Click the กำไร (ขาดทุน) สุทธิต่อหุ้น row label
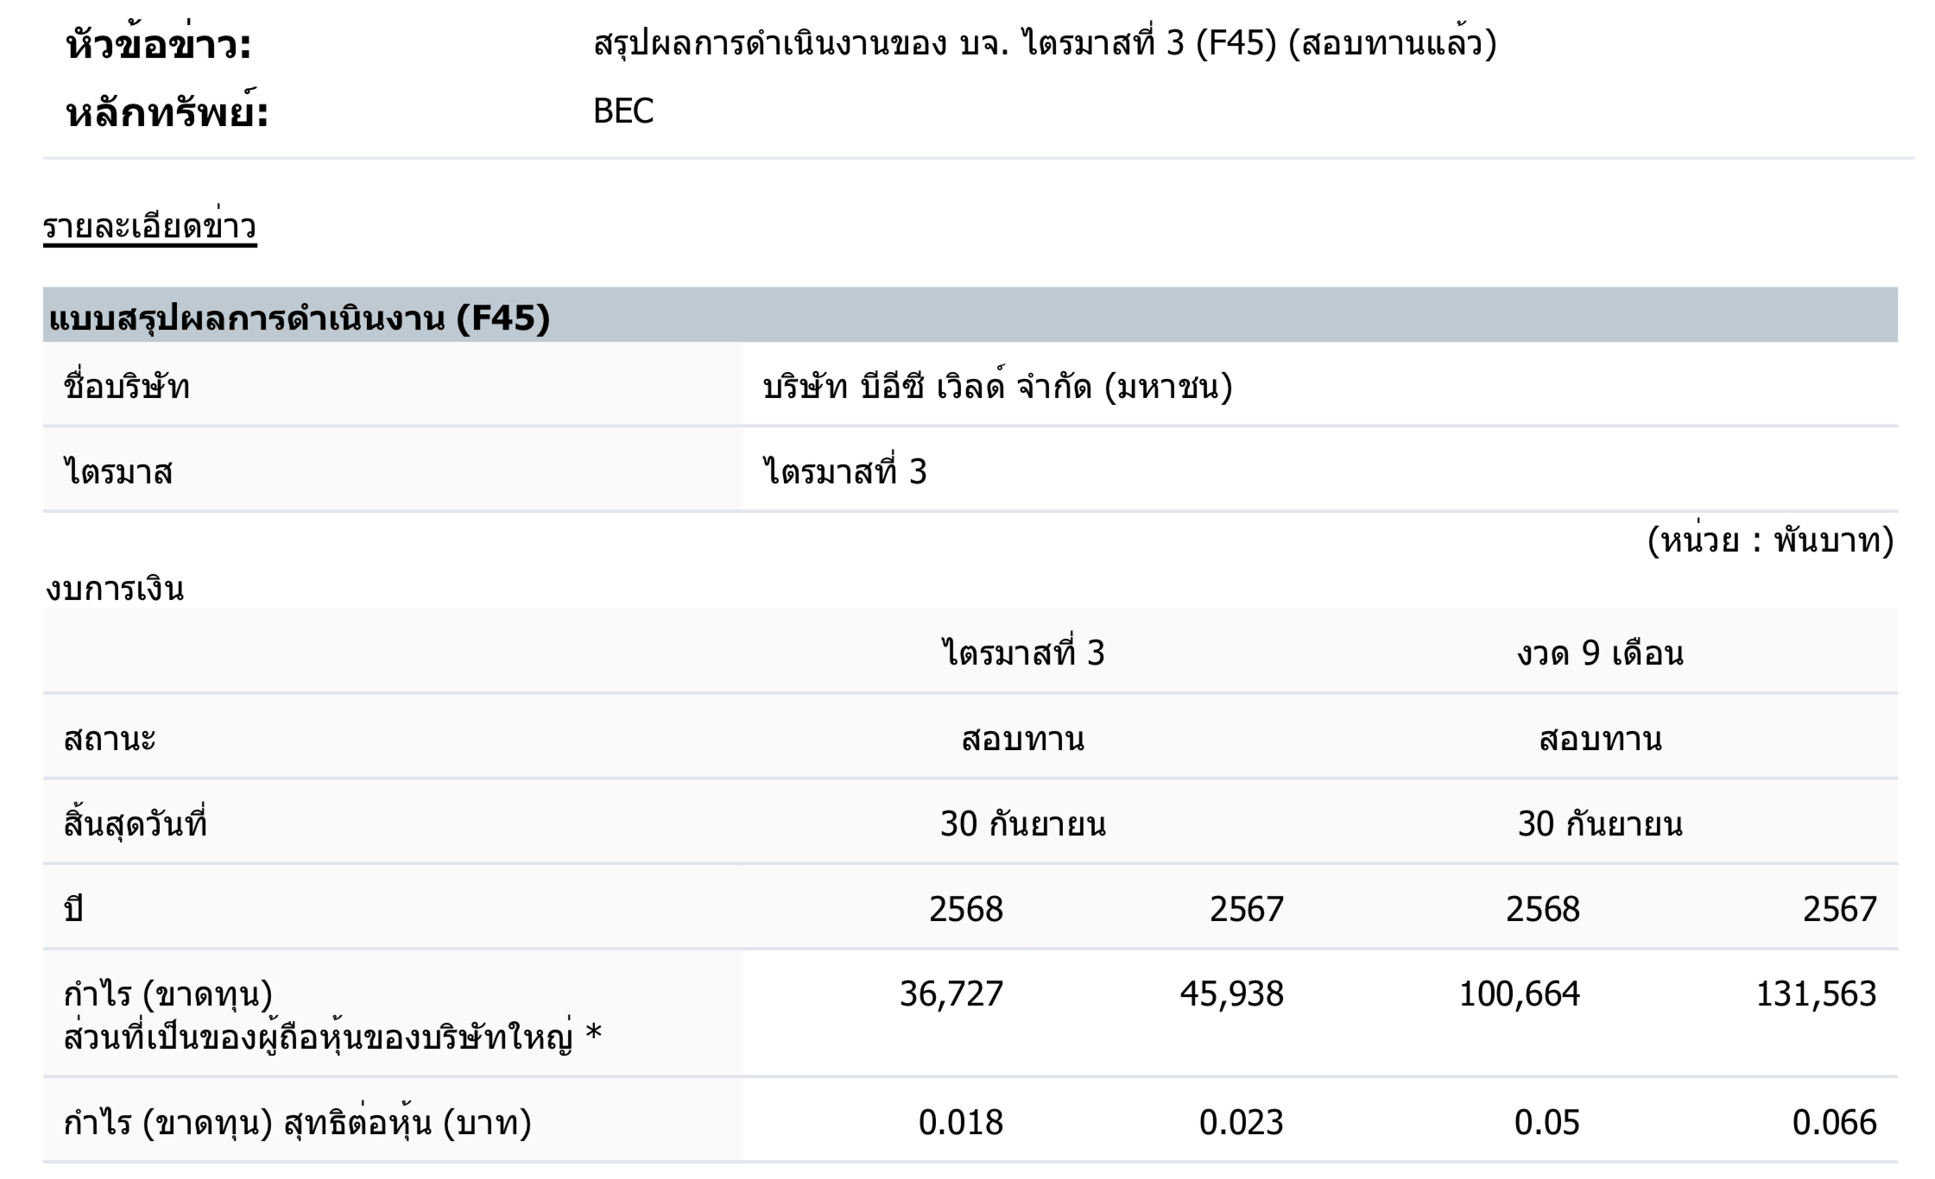Viewport: 1935px width, 1179px height. click(x=298, y=1123)
